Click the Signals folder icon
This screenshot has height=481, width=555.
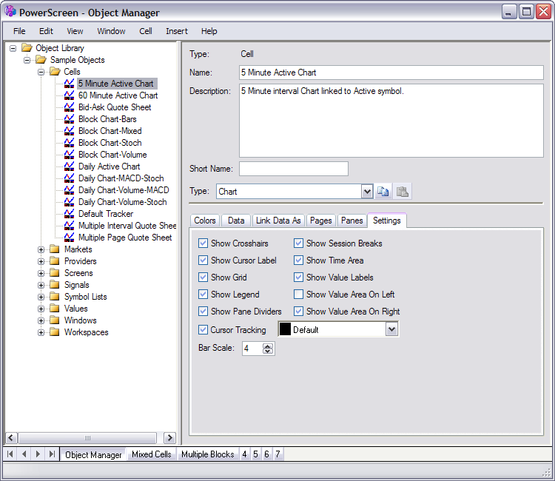pyautogui.click(x=55, y=285)
